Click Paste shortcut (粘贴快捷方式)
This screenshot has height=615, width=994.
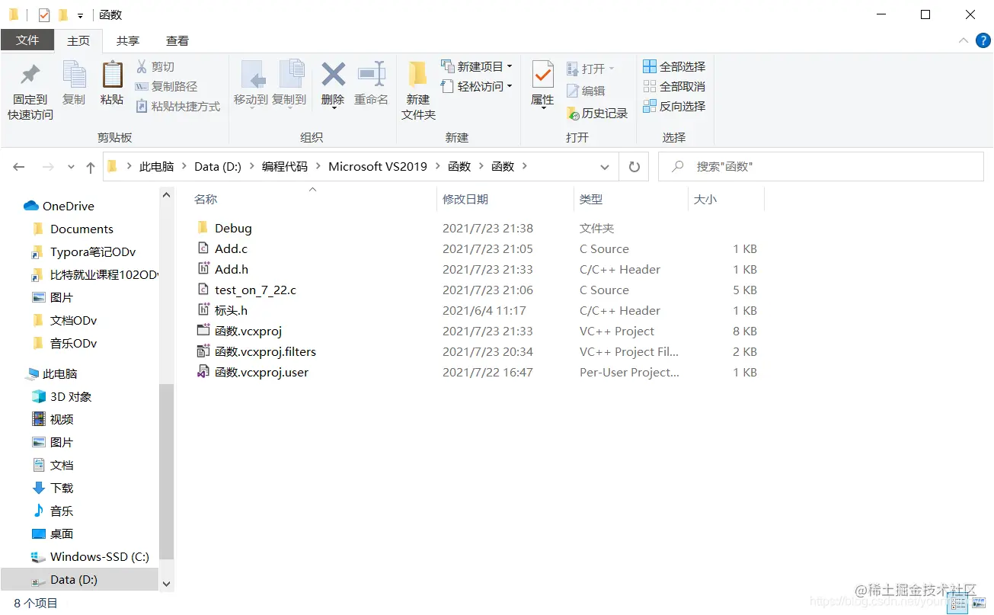pyautogui.click(x=177, y=107)
